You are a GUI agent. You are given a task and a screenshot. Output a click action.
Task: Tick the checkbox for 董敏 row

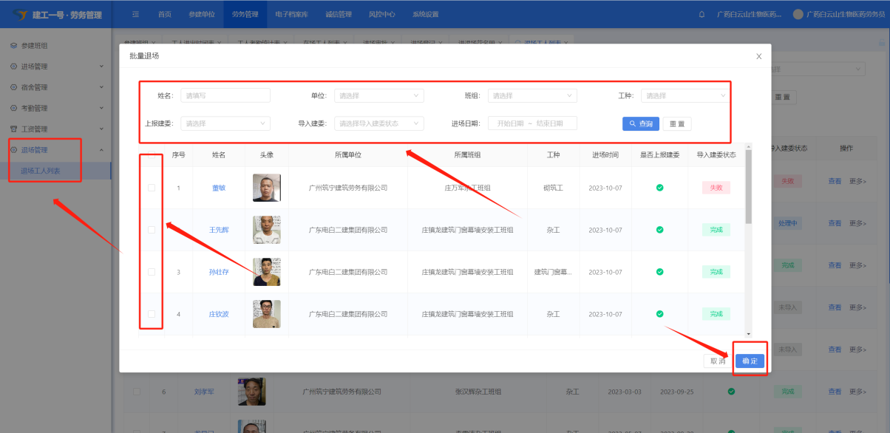click(152, 188)
